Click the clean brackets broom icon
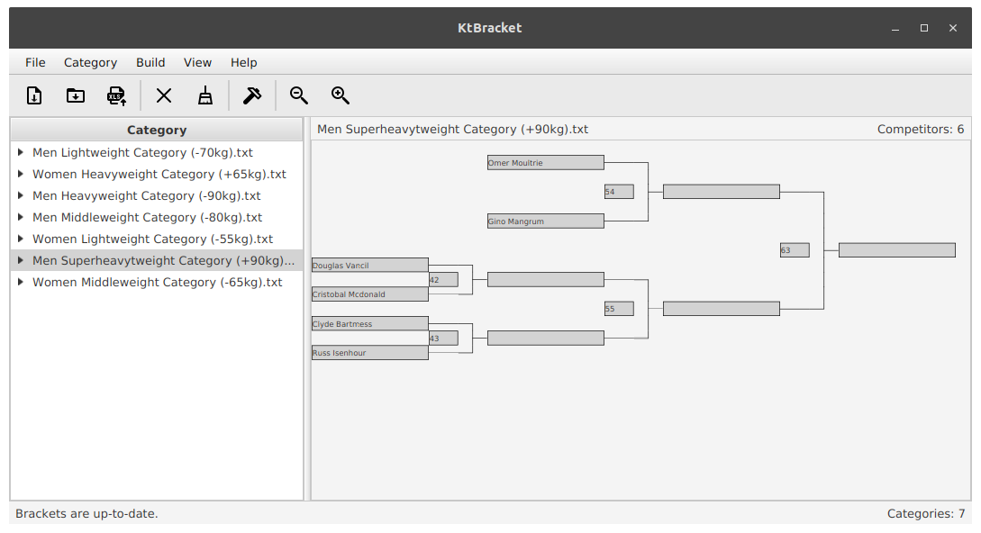981x533 pixels. click(204, 95)
